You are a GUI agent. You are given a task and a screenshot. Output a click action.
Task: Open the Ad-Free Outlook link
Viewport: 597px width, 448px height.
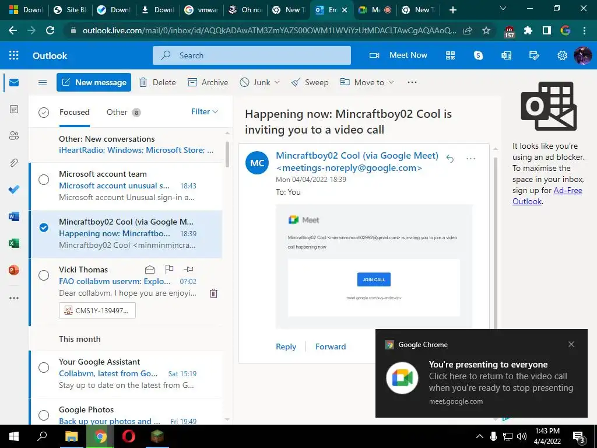click(547, 196)
